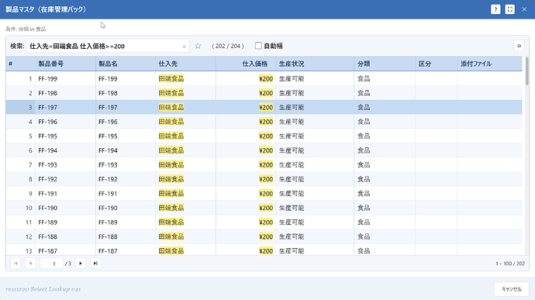The height and width of the screenshot is (300, 535).
Task: Select product number FF-195
Action: click(x=48, y=136)
